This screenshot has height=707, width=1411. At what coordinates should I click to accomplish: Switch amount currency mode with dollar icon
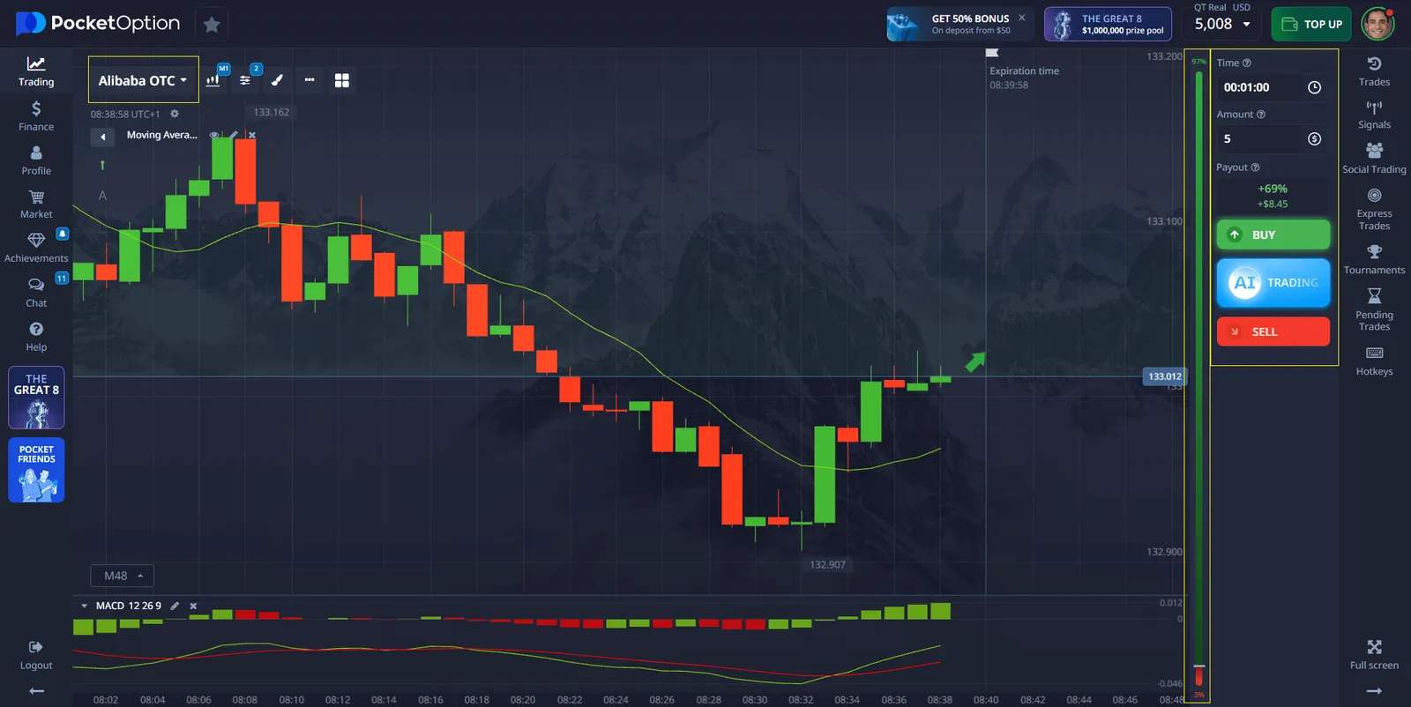point(1314,139)
